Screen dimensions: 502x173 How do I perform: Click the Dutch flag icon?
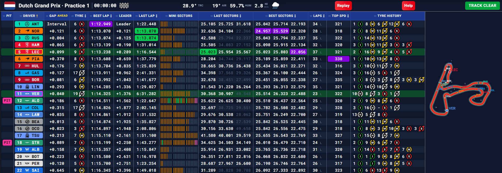pos(10,6)
